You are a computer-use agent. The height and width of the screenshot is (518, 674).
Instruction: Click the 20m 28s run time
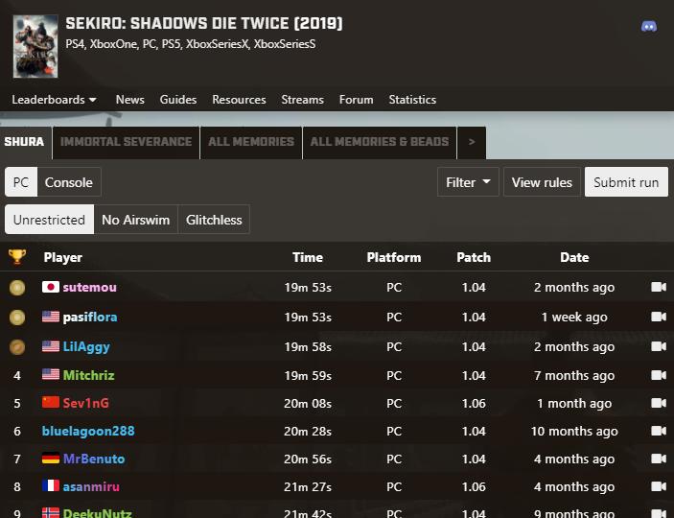[x=308, y=431]
